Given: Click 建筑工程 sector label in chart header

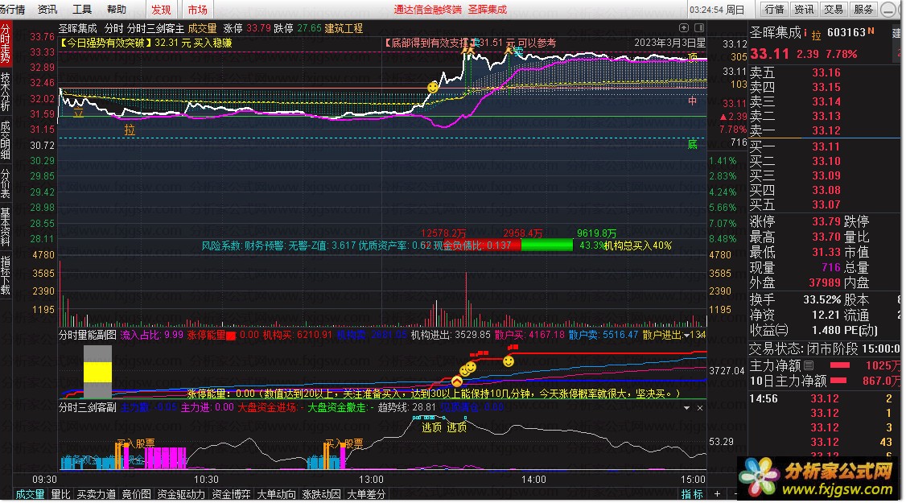Looking at the screenshot, I should pyautogui.click(x=344, y=28).
